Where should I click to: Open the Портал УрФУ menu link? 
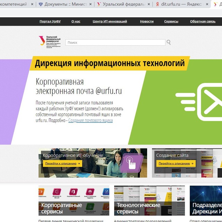pyautogui.click(x=50, y=22)
